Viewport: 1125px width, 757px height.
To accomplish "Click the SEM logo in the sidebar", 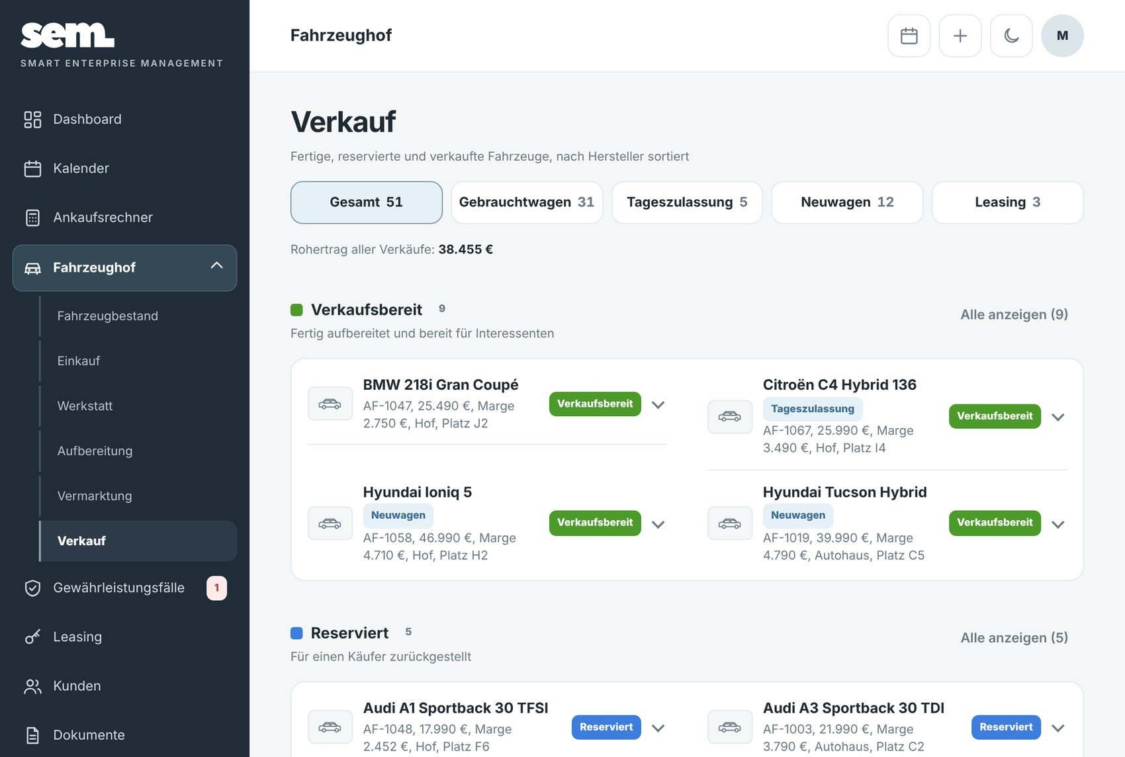I will (67, 35).
